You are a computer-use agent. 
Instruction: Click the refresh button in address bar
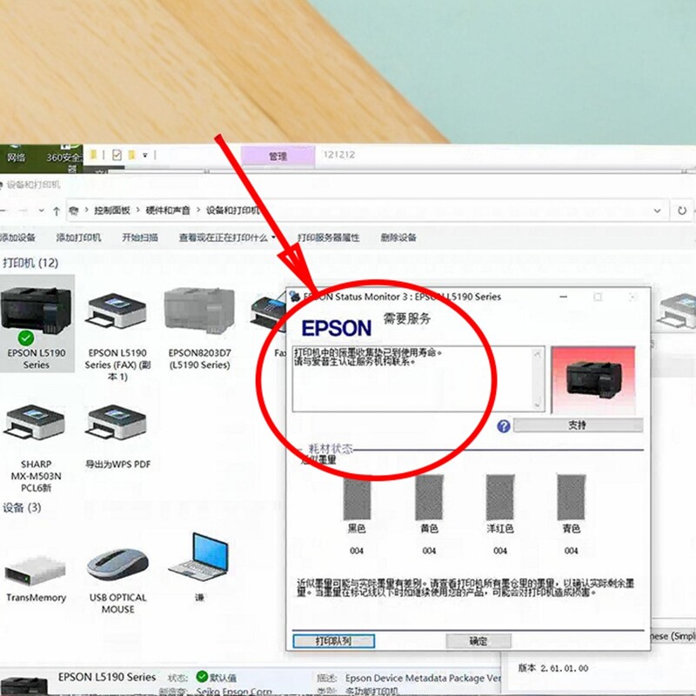[682, 211]
